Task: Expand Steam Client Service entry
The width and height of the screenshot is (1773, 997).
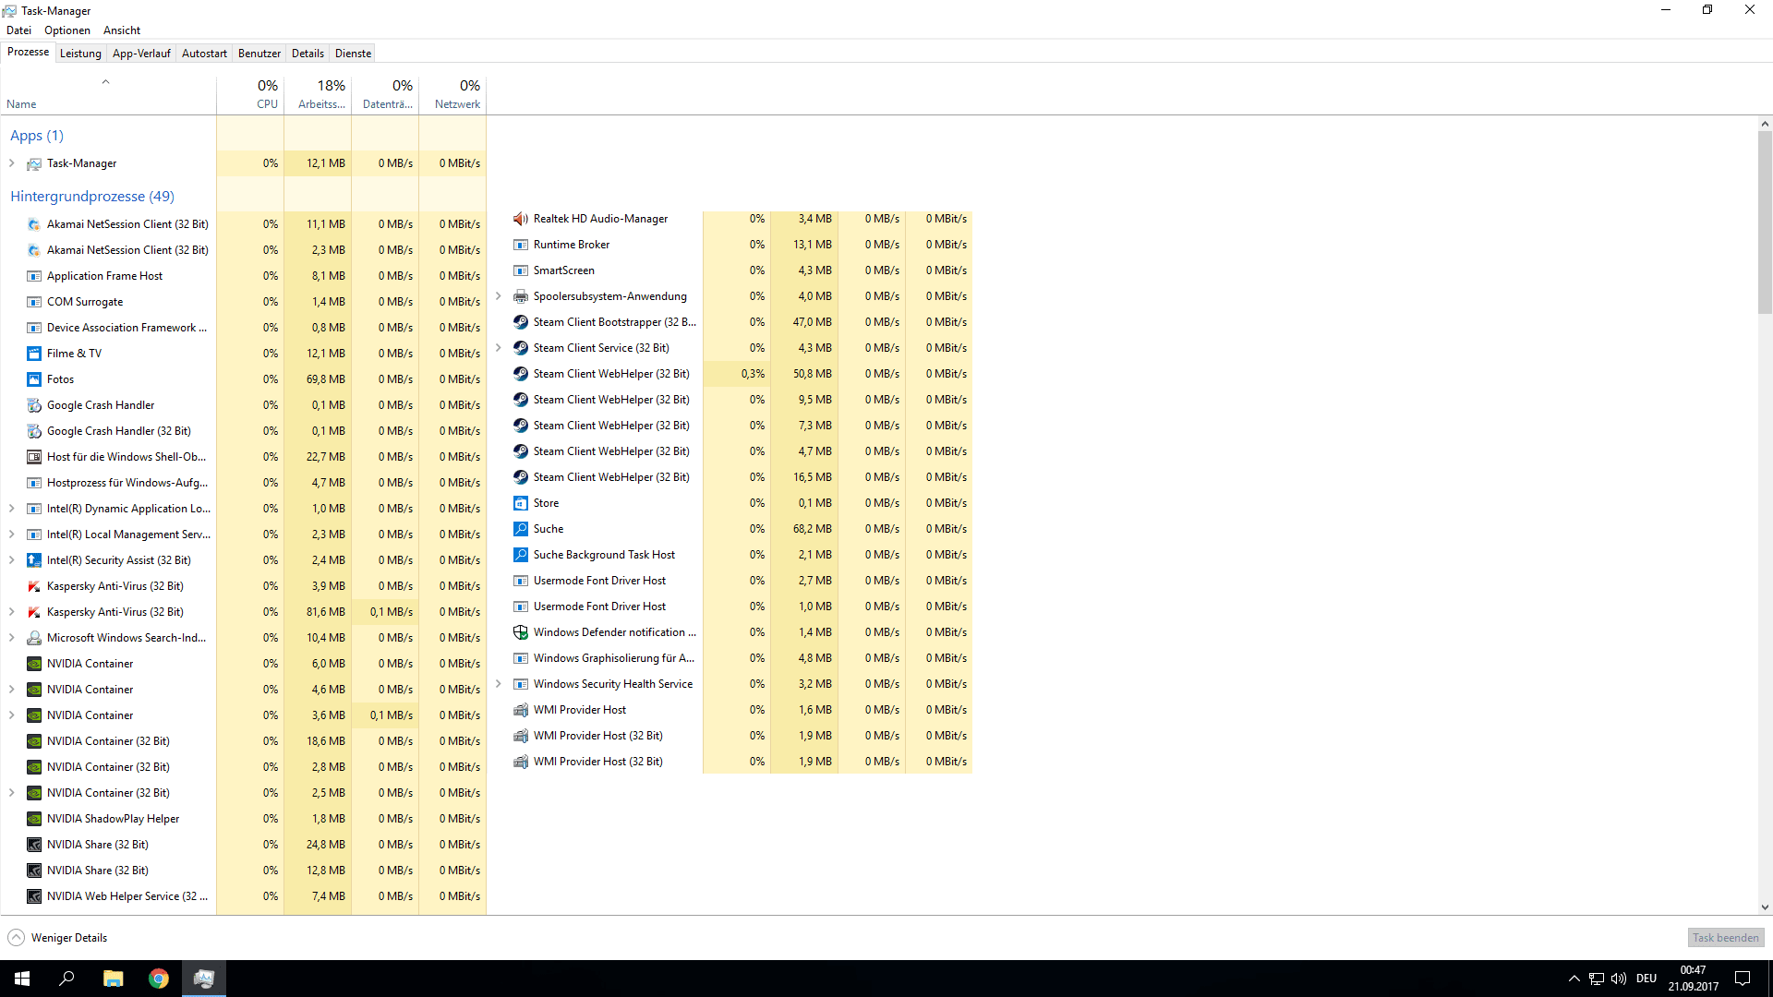Action: tap(499, 348)
